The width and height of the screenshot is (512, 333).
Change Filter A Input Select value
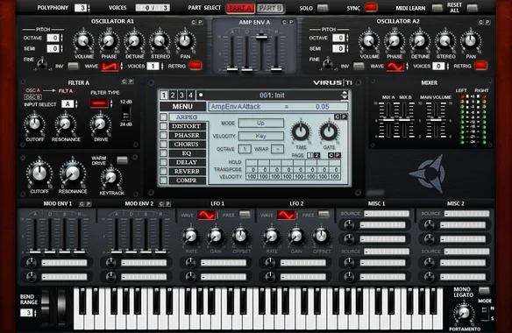68,104
